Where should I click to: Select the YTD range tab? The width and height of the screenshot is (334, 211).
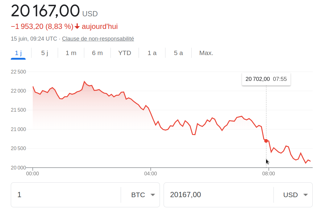click(125, 53)
